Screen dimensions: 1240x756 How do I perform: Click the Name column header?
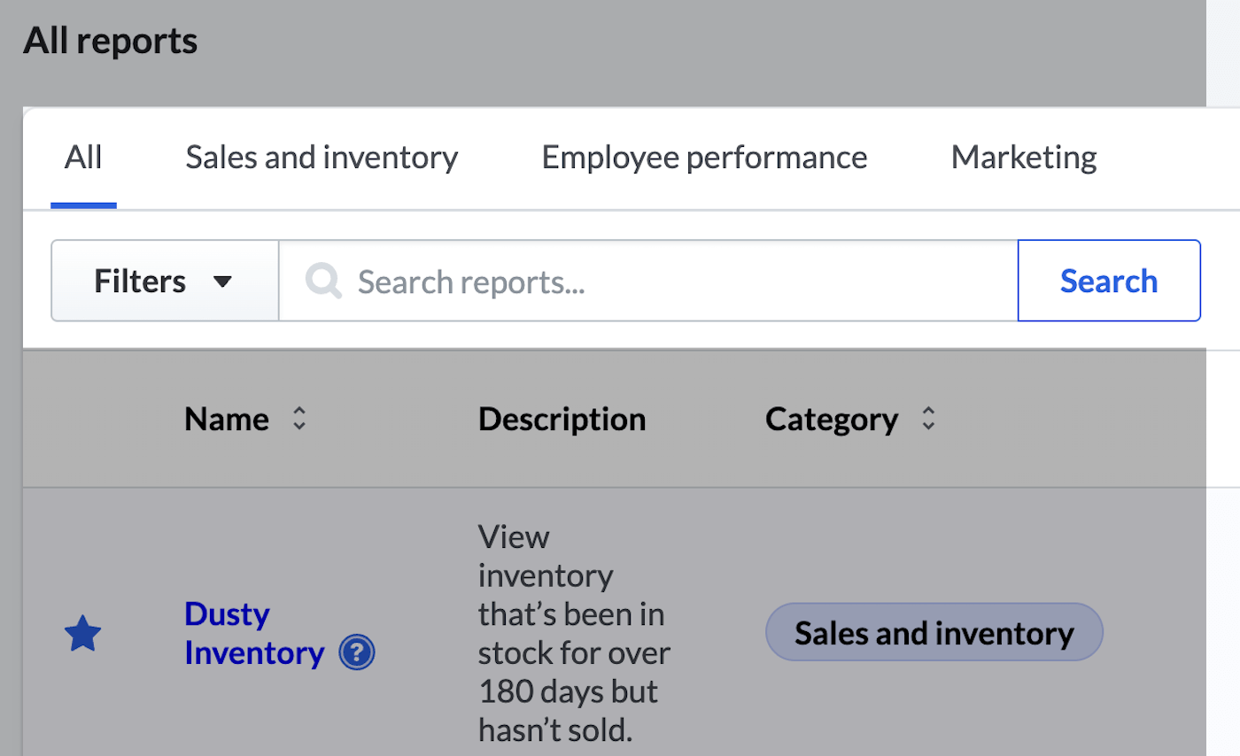pos(227,419)
